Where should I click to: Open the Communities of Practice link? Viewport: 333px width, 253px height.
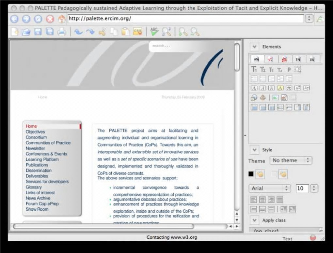pos(48,143)
